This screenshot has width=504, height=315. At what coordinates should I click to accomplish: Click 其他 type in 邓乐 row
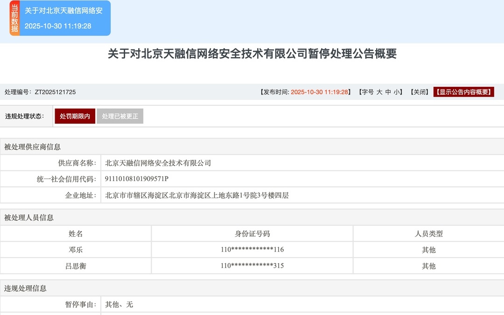(x=428, y=250)
